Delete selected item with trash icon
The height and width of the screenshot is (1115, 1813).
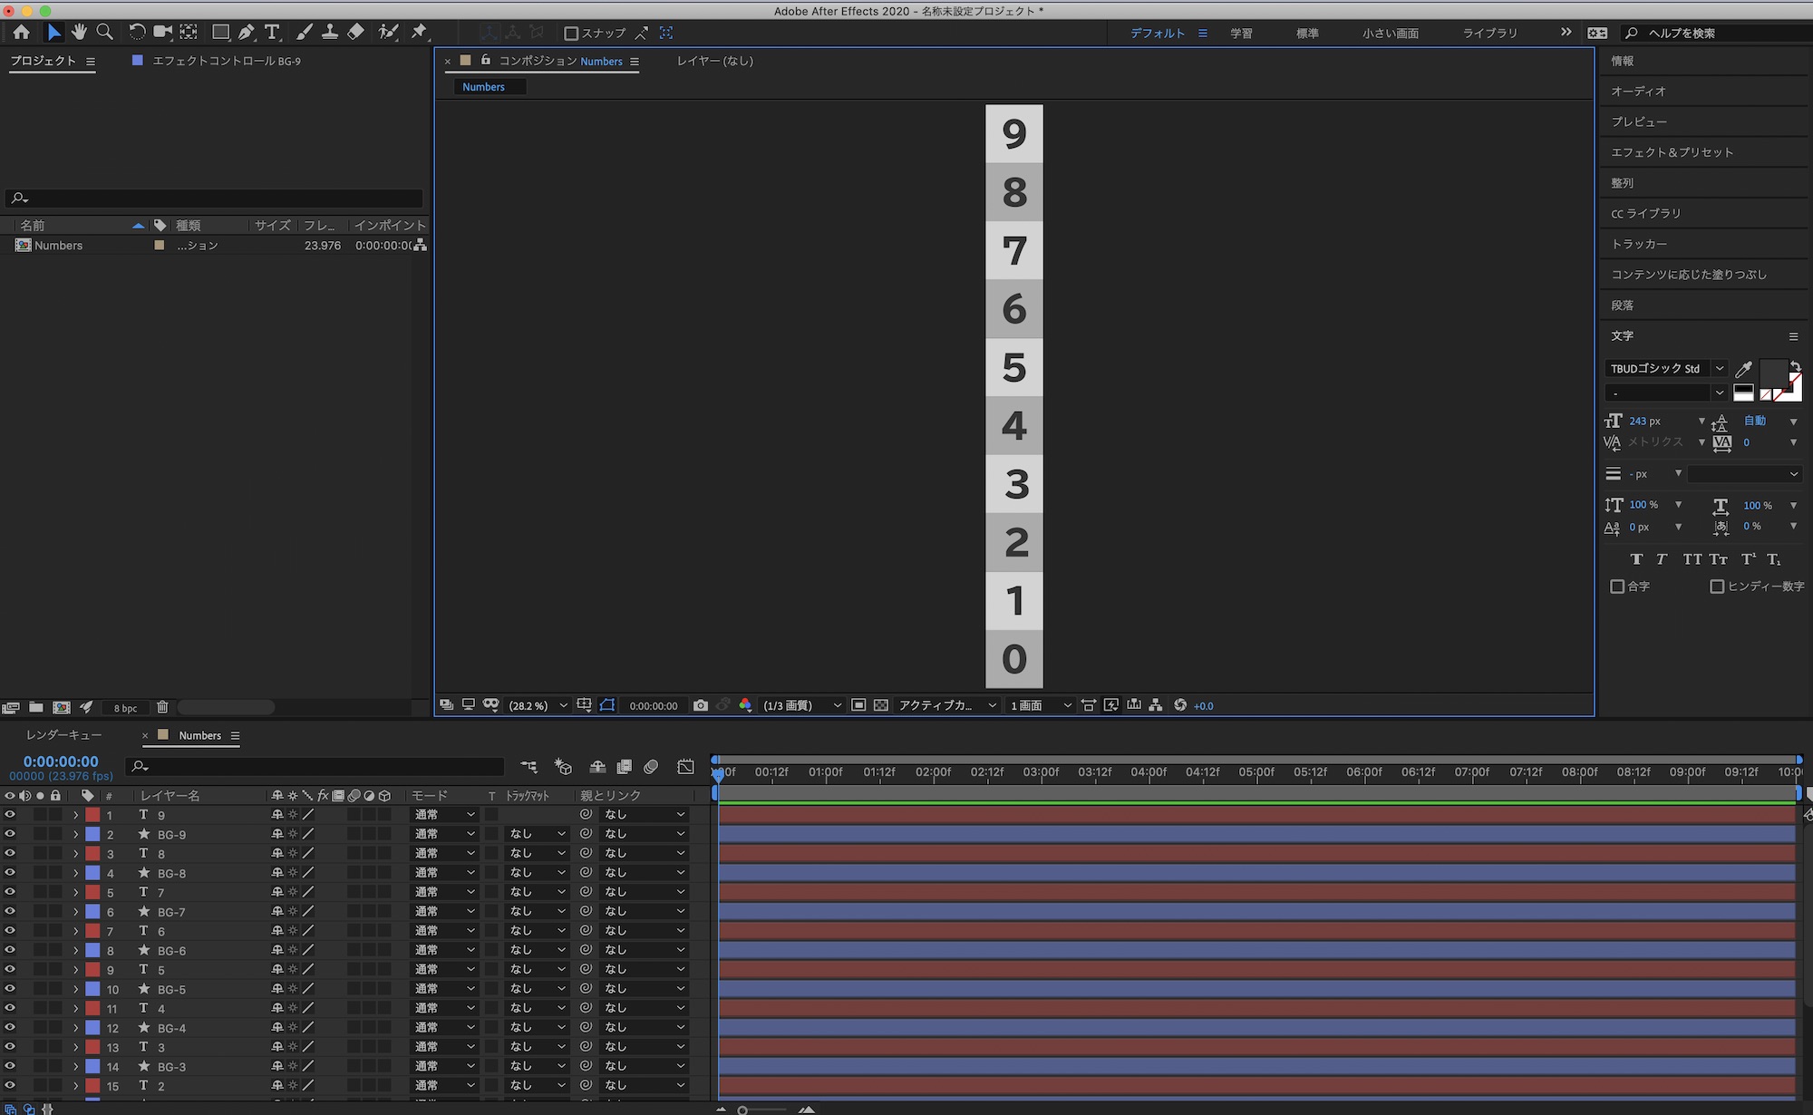162,707
